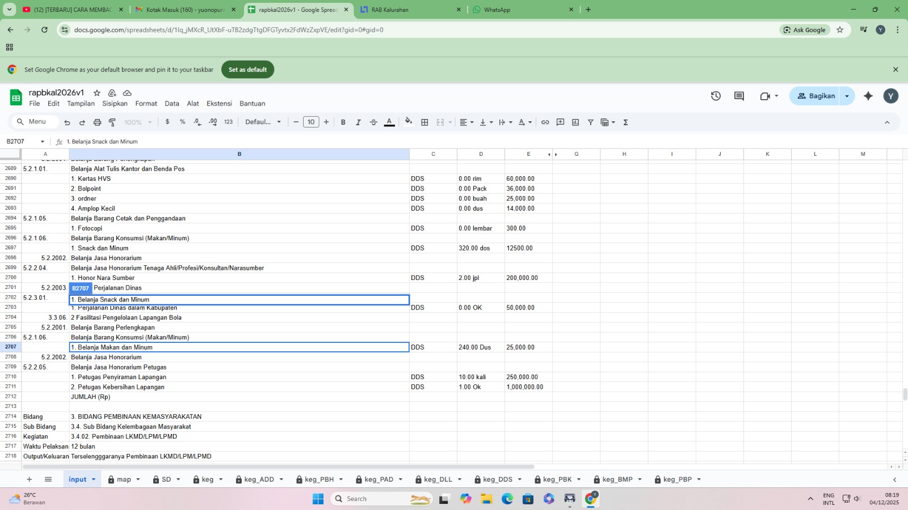Toggle strikethrough formatting
The image size is (908, 510).
[x=373, y=122]
